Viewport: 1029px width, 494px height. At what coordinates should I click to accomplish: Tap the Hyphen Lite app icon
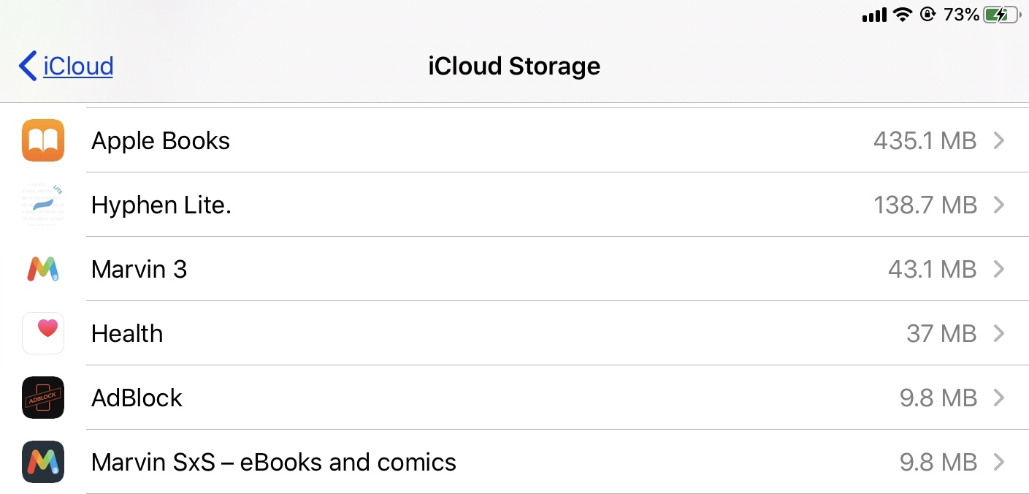[x=43, y=205]
